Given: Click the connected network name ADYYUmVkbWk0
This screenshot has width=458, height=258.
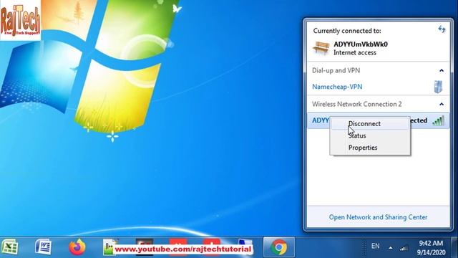Looking at the screenshot, I should pyautogui.click(x=361, y=44).
